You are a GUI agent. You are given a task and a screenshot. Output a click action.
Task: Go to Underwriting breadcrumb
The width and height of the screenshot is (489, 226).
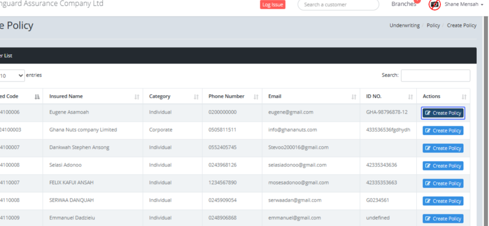[x=404, y=25]
